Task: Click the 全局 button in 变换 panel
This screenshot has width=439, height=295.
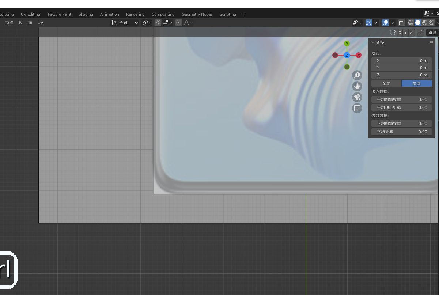Action: (386, 83)
